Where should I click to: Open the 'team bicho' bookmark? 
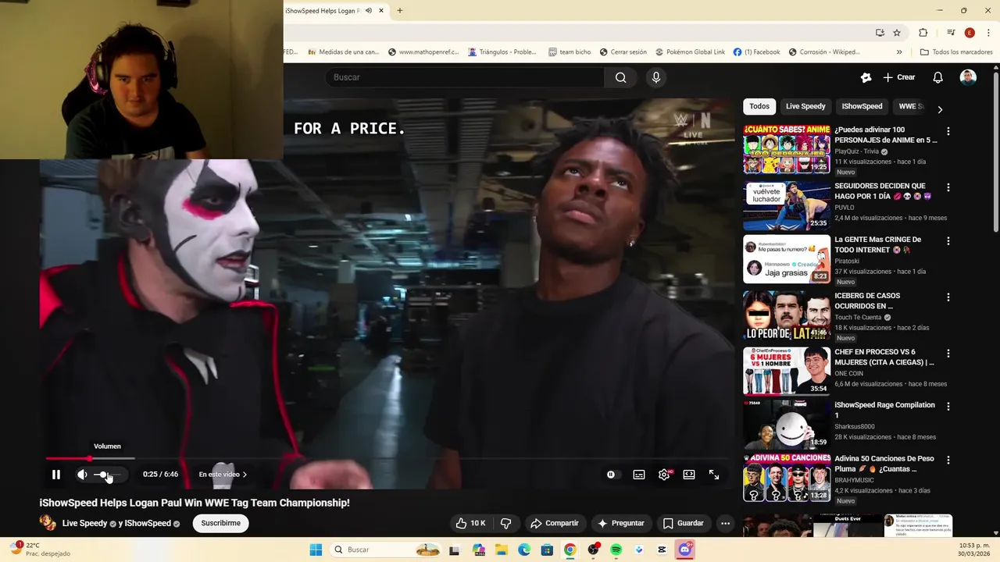point(570,52)
